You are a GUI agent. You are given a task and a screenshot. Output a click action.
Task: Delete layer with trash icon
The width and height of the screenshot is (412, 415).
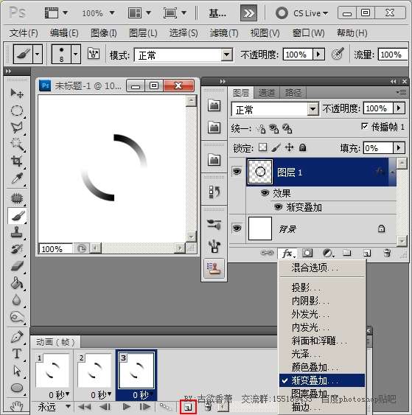click(x=387, y=253)
